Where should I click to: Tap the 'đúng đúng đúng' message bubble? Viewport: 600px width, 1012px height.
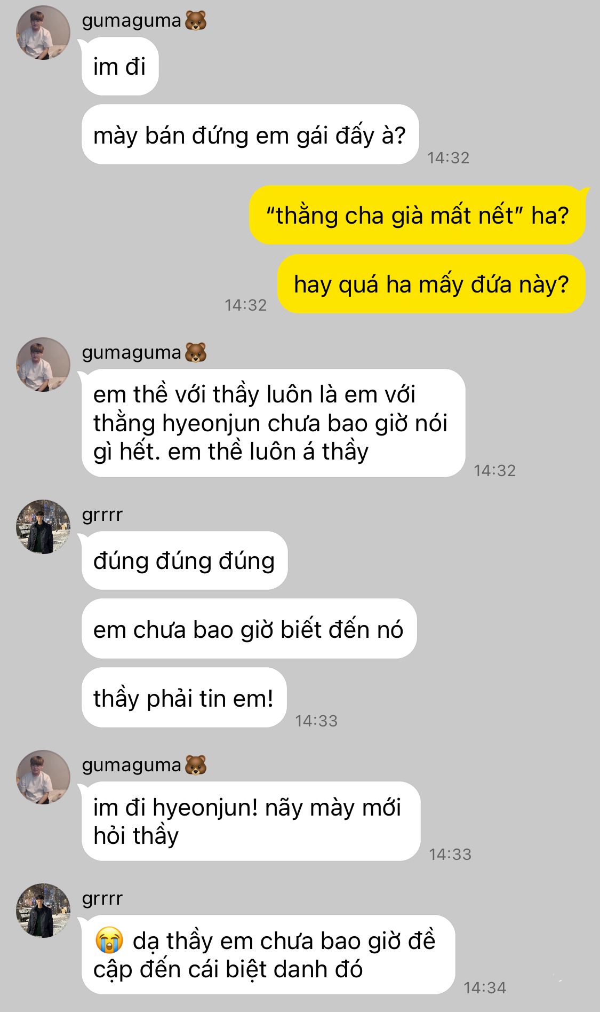[185, 560]
